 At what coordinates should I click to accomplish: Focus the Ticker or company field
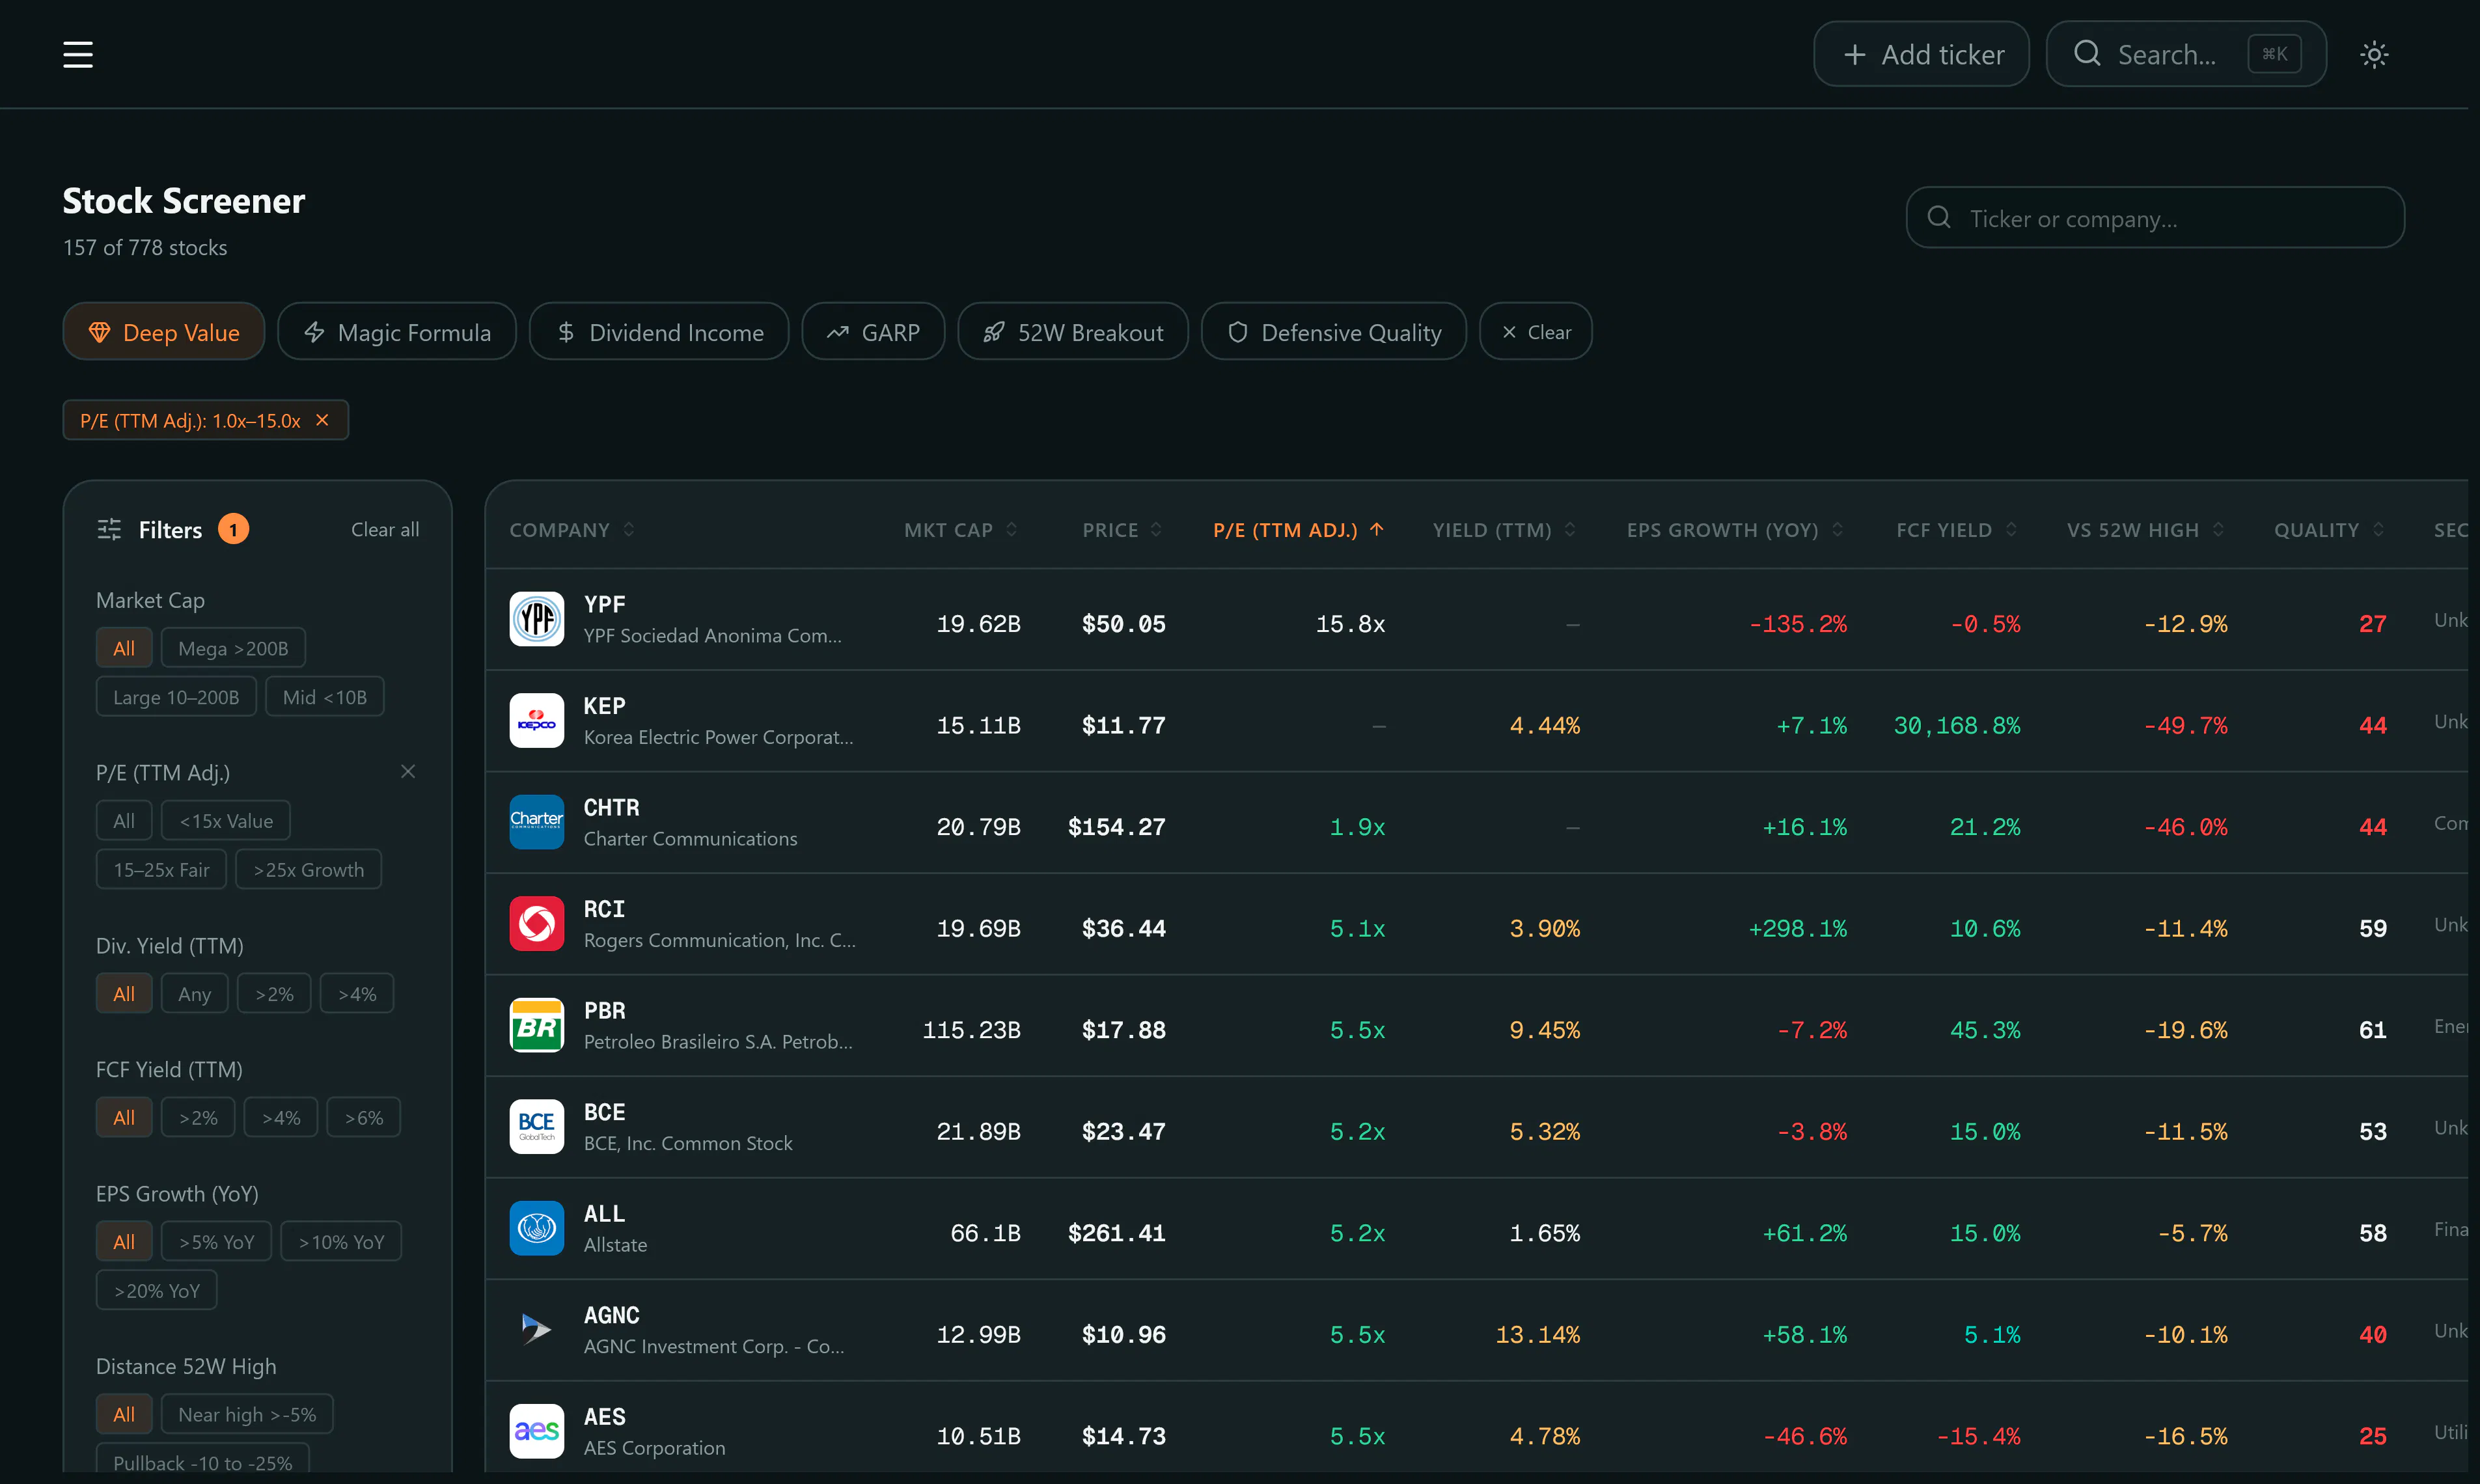pyautogui.click(x=2155, y=218)
